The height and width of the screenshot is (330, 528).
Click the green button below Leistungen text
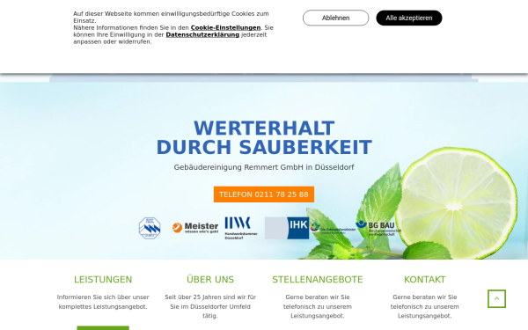tap(103, 327)
